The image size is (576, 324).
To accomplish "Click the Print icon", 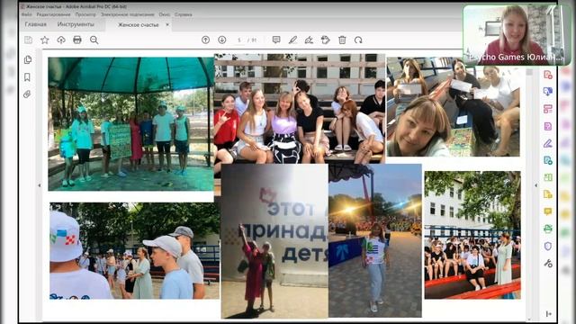I will tap(77, 40).
